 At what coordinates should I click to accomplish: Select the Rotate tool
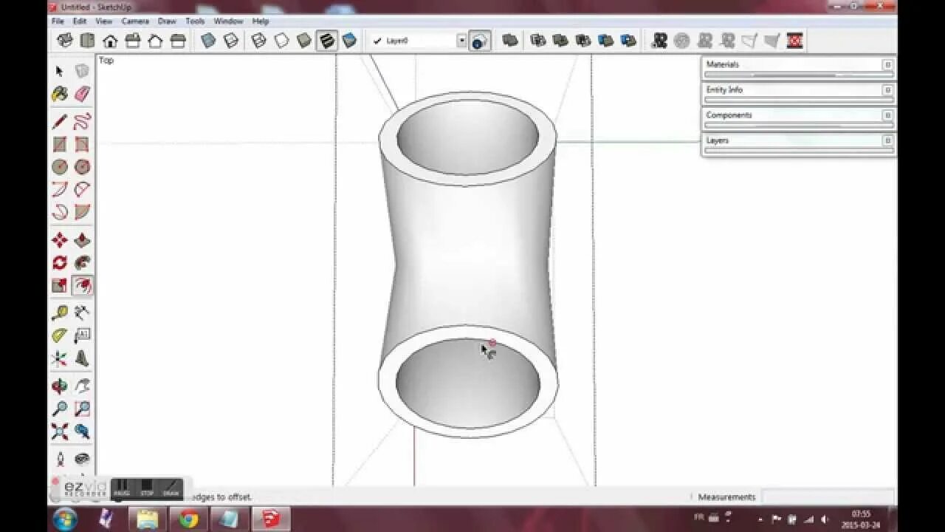pos(60,262)
